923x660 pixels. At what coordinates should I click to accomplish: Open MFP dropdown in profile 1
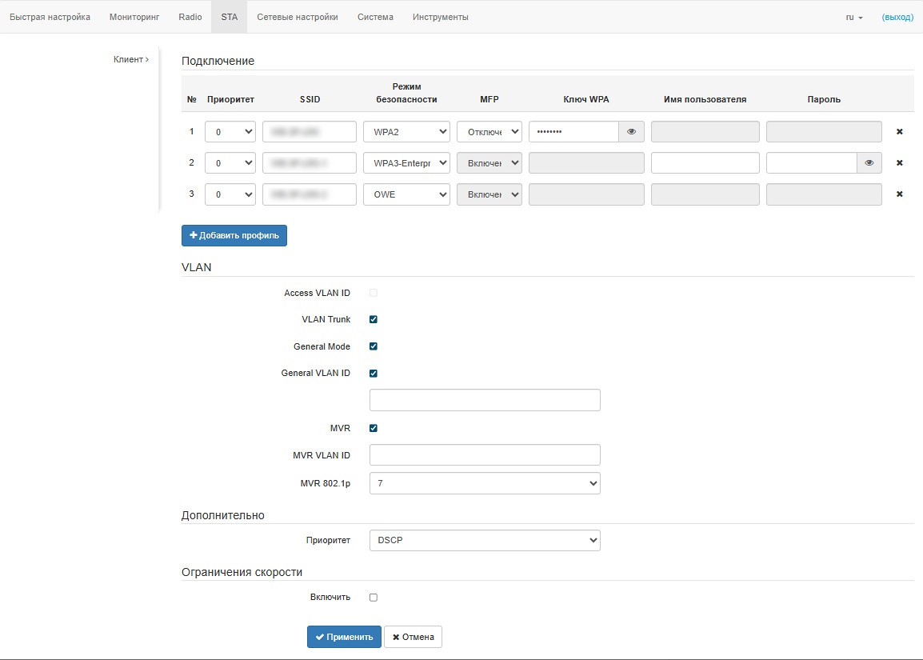(x=489, y=132)
